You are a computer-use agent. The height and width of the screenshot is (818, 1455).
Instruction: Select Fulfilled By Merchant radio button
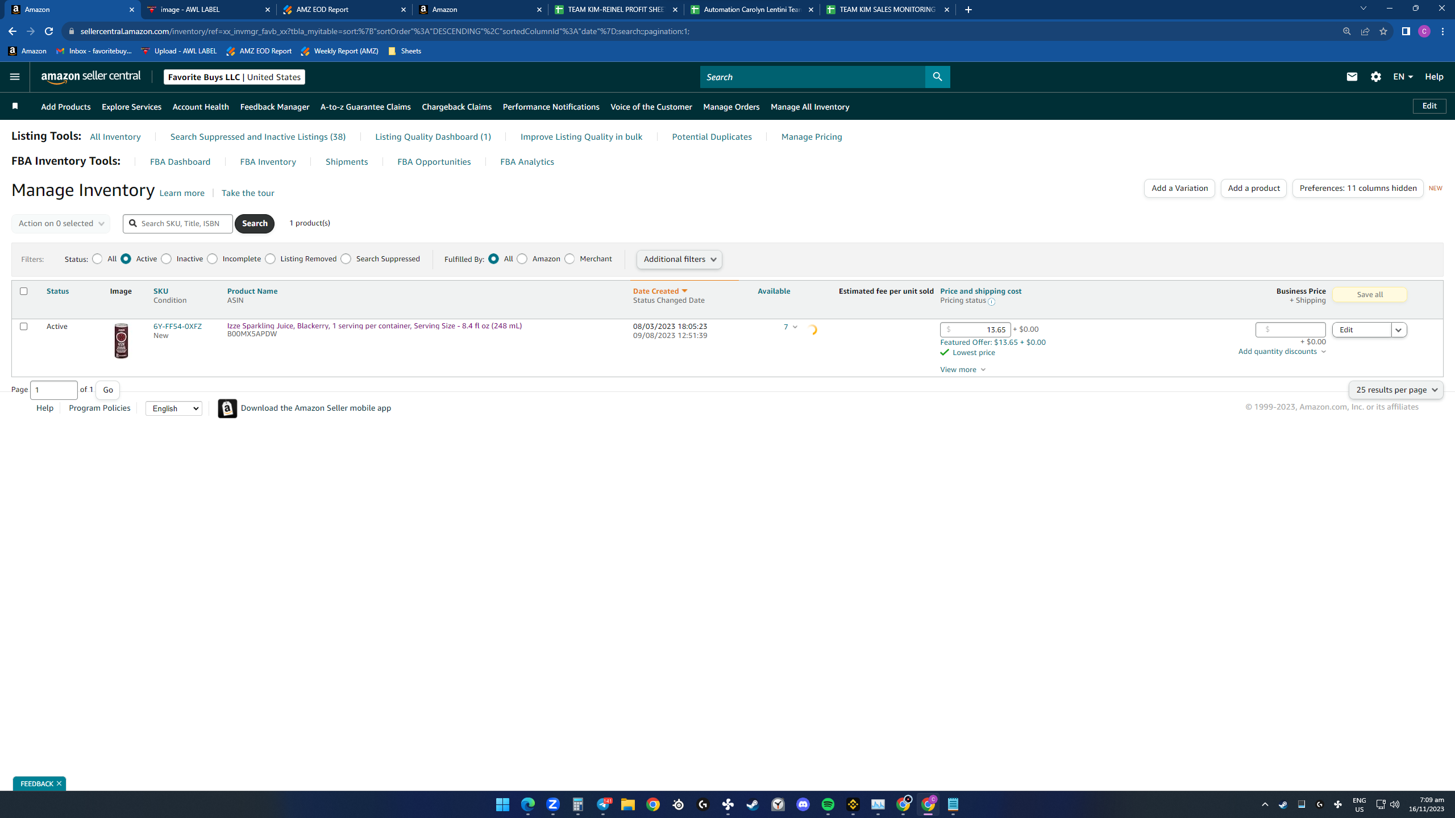[569, 259]
